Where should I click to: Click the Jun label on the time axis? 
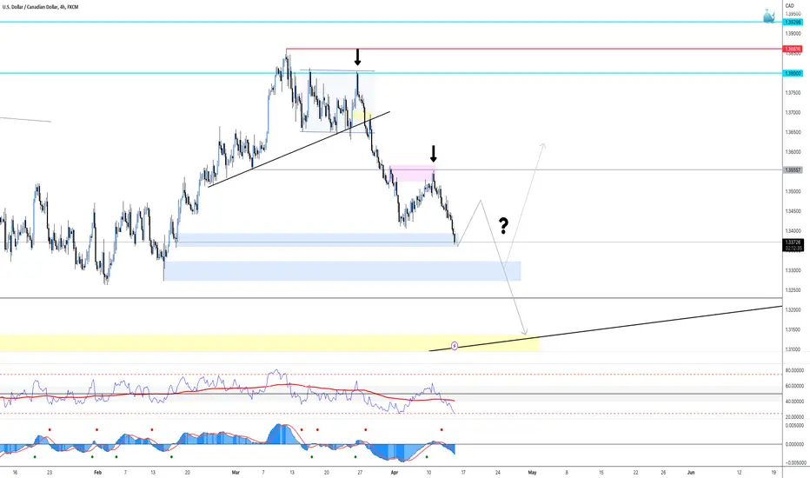691,472
